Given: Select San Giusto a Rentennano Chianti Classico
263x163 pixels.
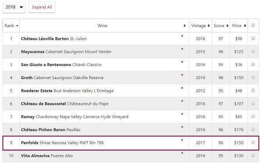Looking at the screenshot, I should 61,65.
